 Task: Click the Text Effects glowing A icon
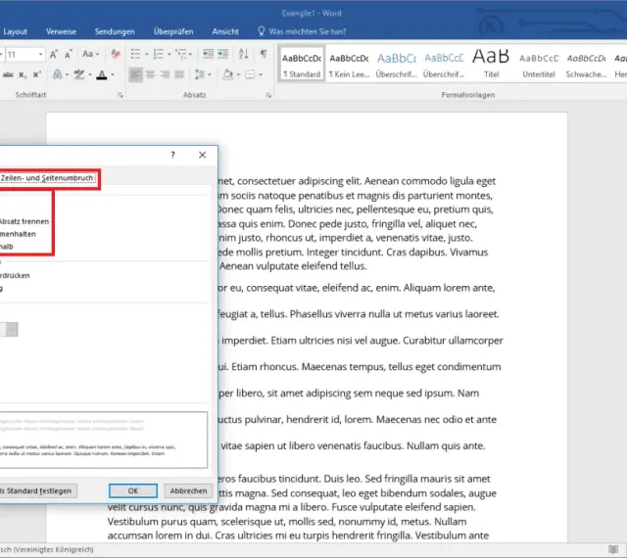57,74
